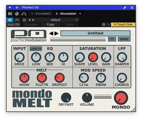Close the Phonec2 plugin window
This screenshot has height=119, width=142.
(132, 8)
